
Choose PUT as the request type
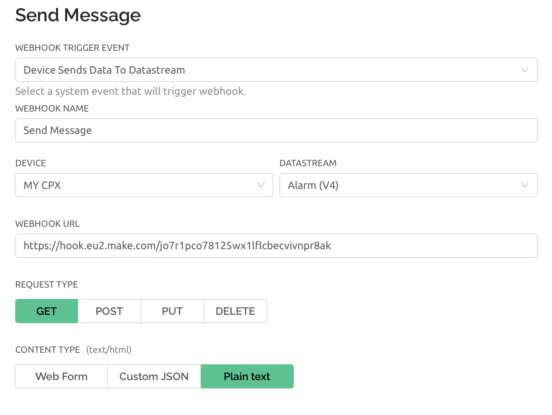pos(172,311)
